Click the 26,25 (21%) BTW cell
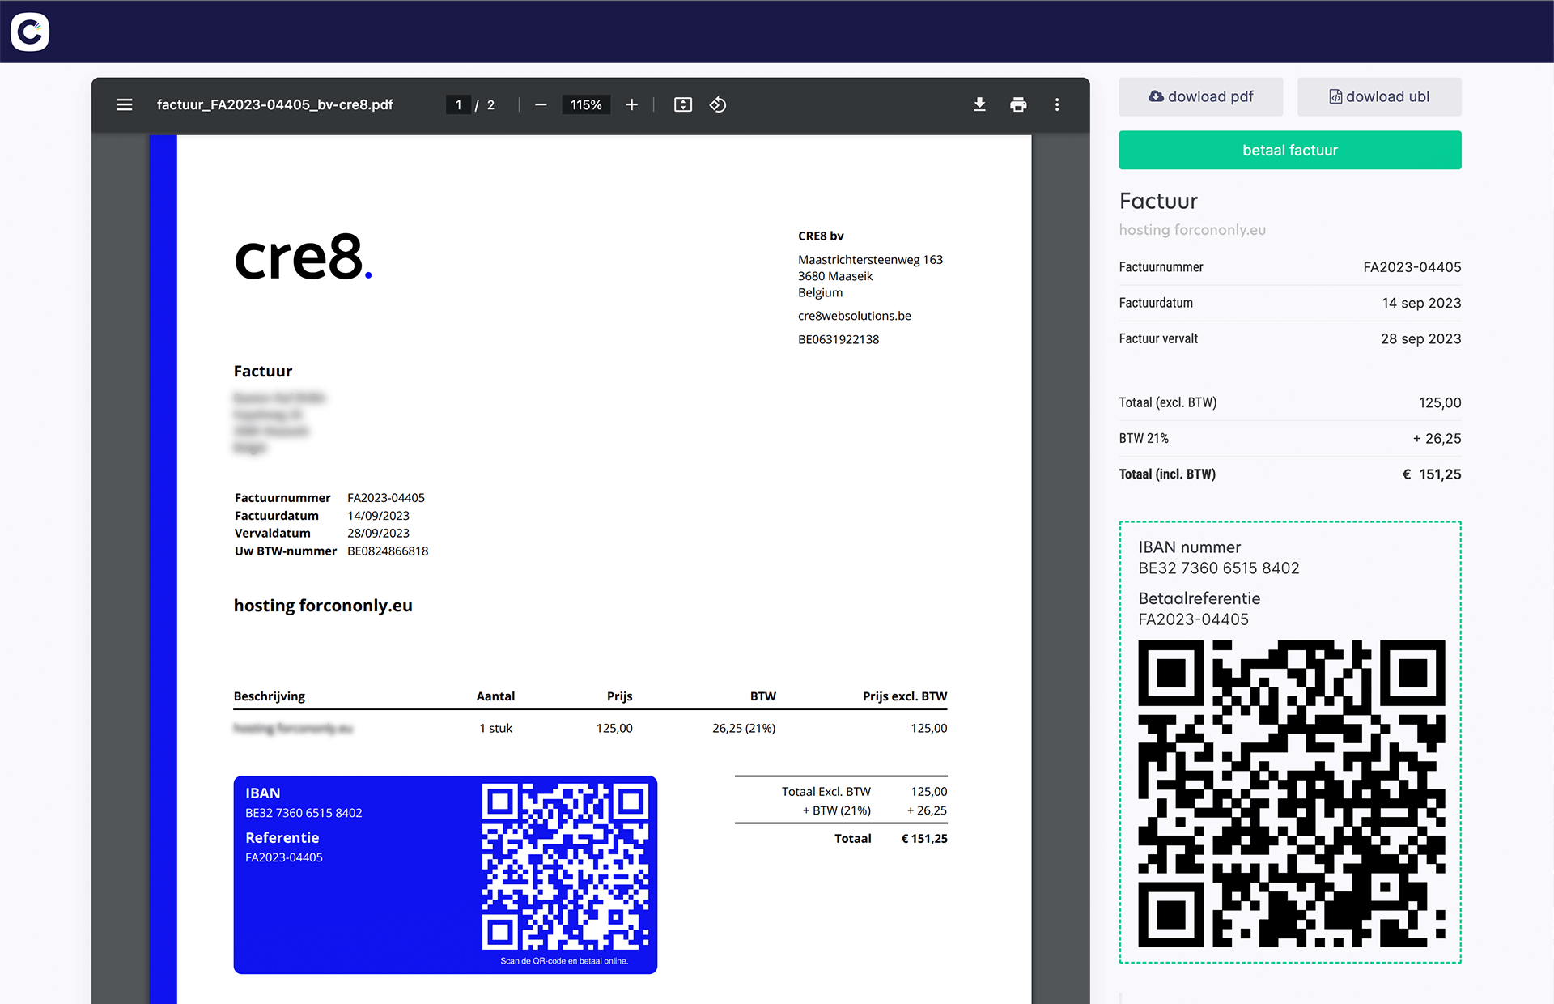 tap(744, 729)
